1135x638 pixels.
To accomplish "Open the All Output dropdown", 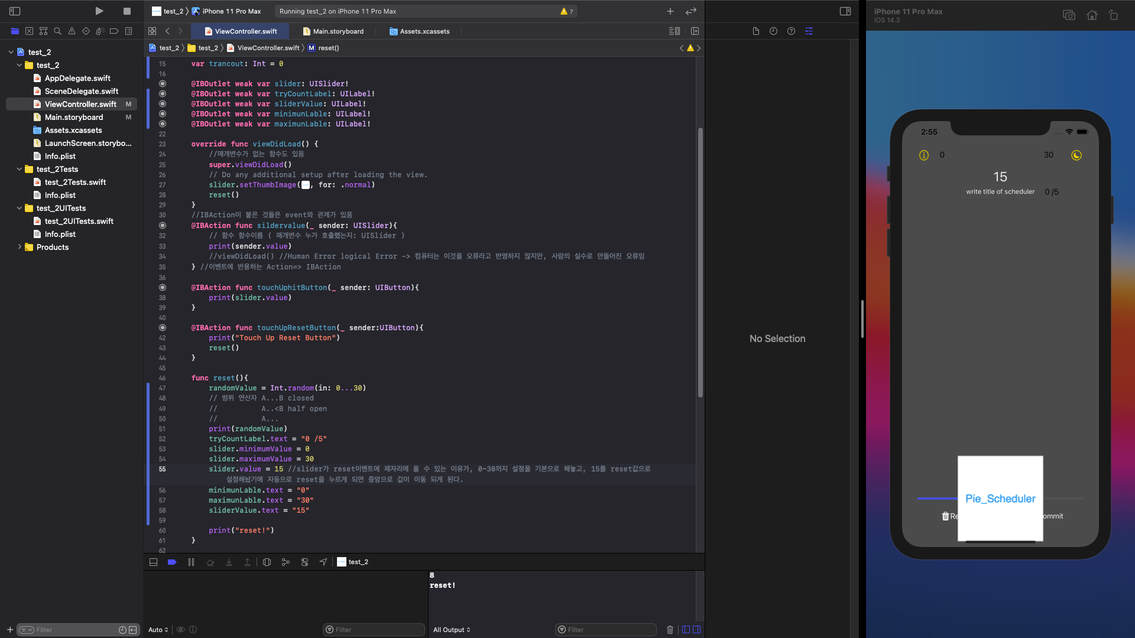I will (x=452, y=630).
